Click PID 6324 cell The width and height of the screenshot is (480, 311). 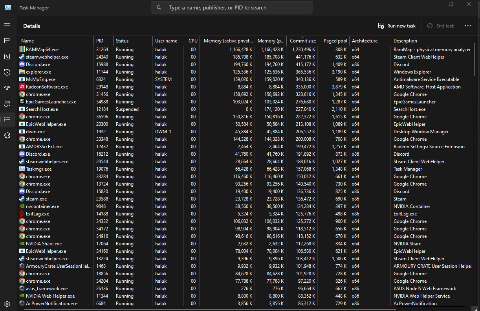tap(101, 79)
